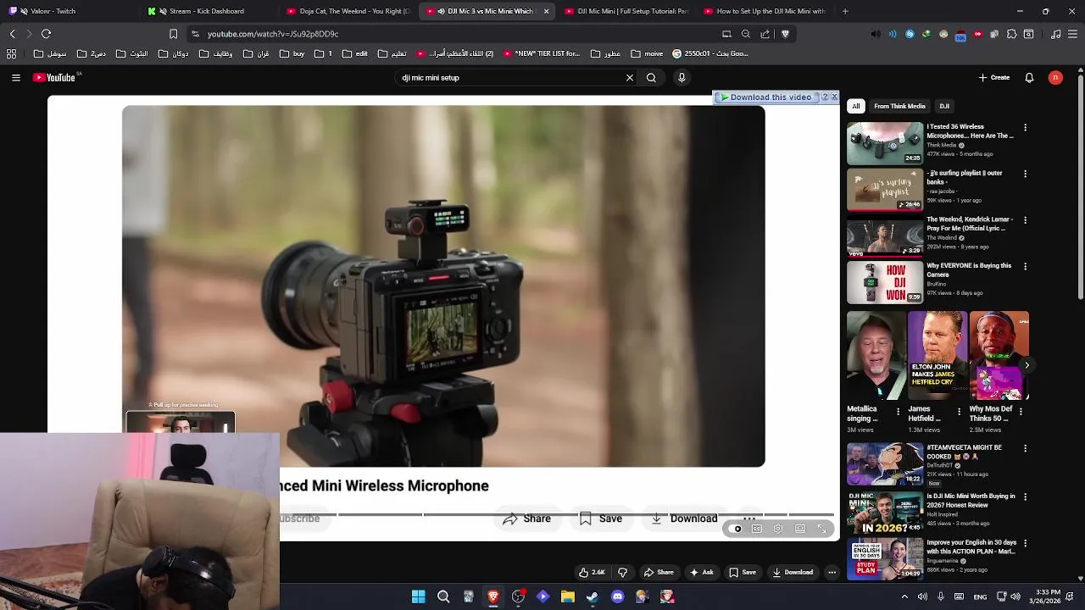Show next Shorts with the right chevron
Image resolution: width=1085 pixels, height=610 pixels.
click(1027, 366)
